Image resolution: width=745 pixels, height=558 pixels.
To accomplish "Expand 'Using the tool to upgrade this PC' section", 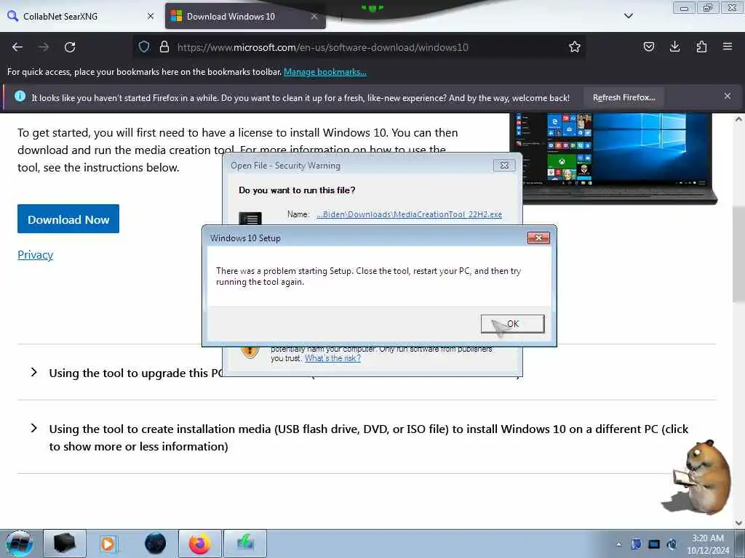I will tap(33, 373).
